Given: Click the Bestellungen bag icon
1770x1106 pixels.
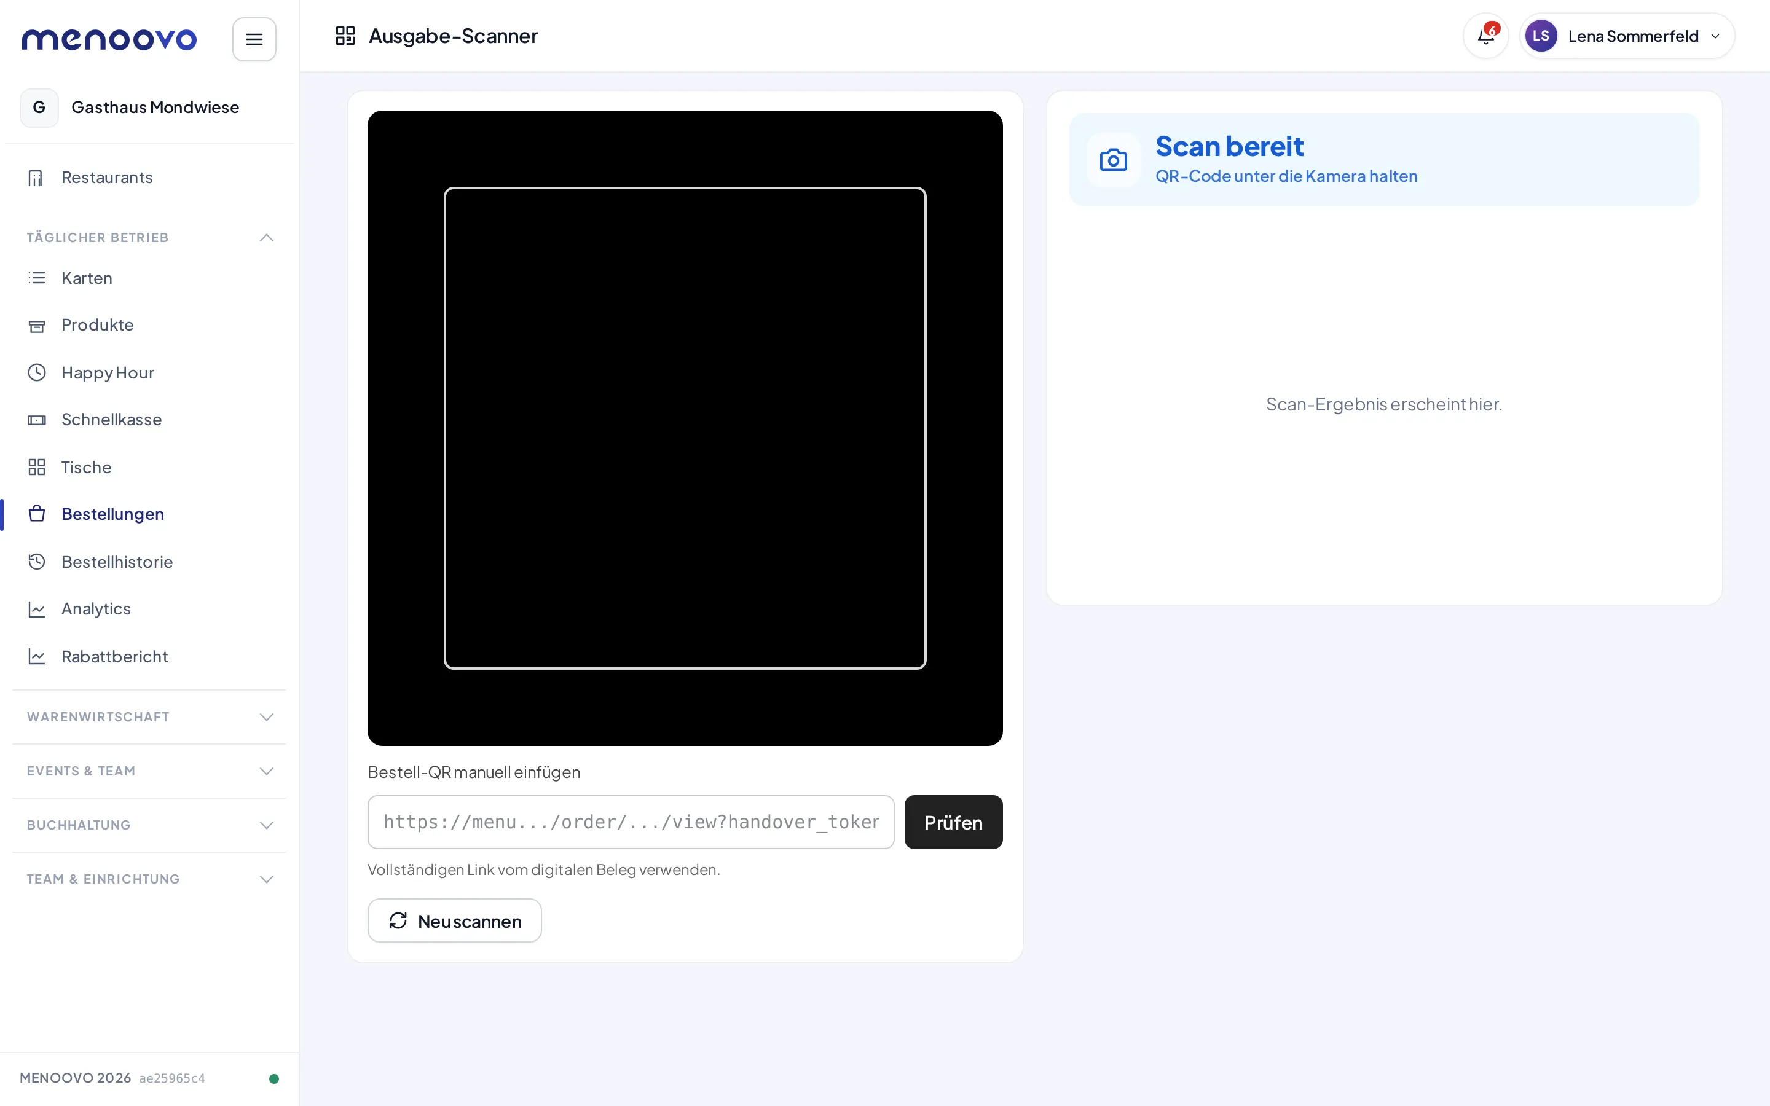Looking at the screenshot, I should 37,514.
